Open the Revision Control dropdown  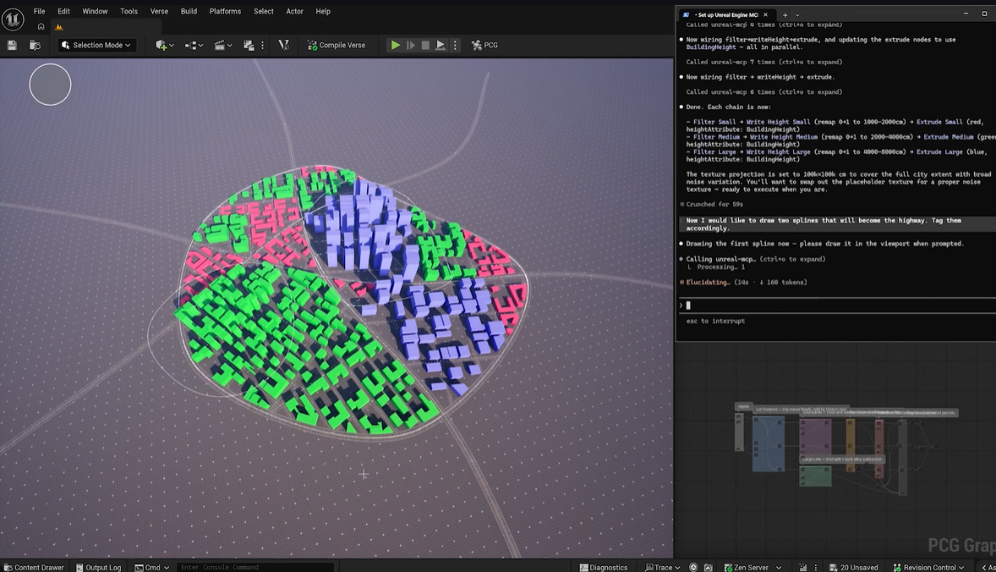[928, 567]
